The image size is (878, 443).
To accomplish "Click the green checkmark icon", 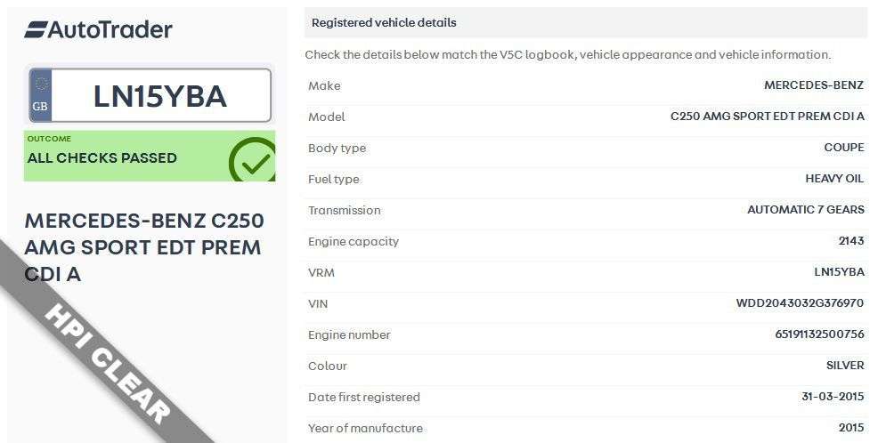I will click(252, 160).
